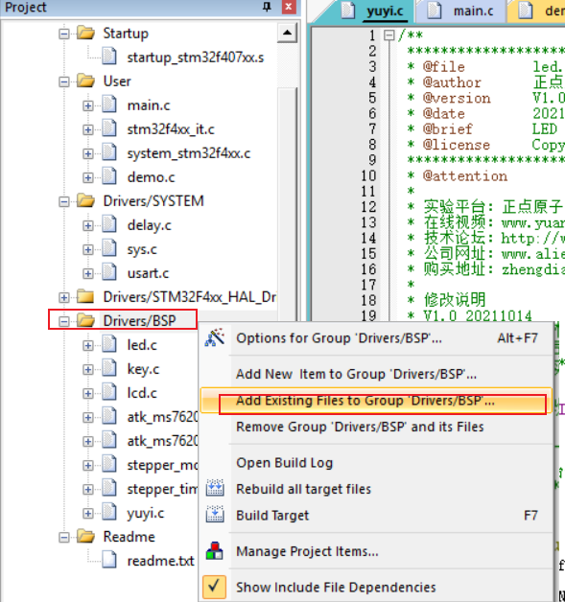This screenshot has height=602, width=565.
Task: Click the file icon beside demo.c
Action: tap(109, 177)
